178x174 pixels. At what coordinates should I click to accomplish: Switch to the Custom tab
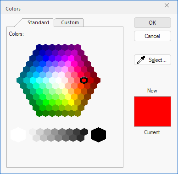70,22
